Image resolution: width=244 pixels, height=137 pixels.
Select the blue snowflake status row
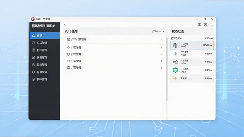192,54
